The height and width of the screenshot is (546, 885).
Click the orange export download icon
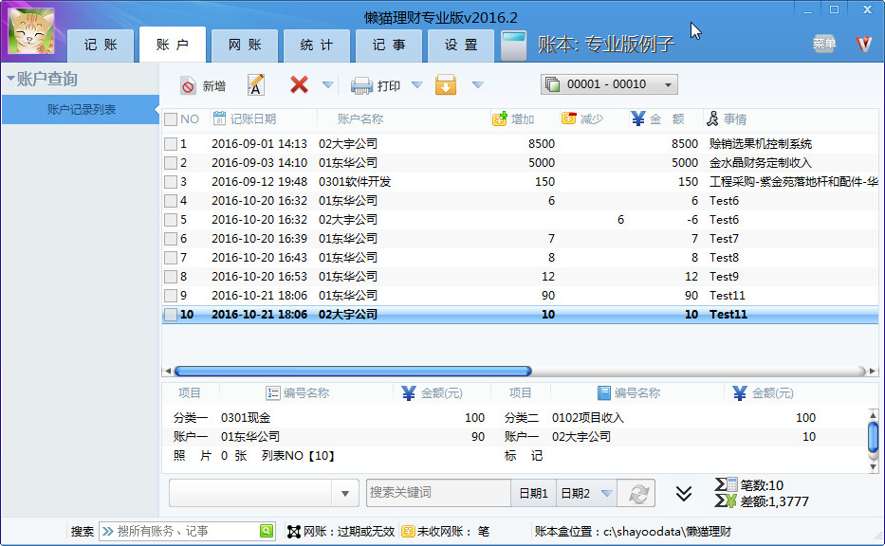click(x=446, y=84)
